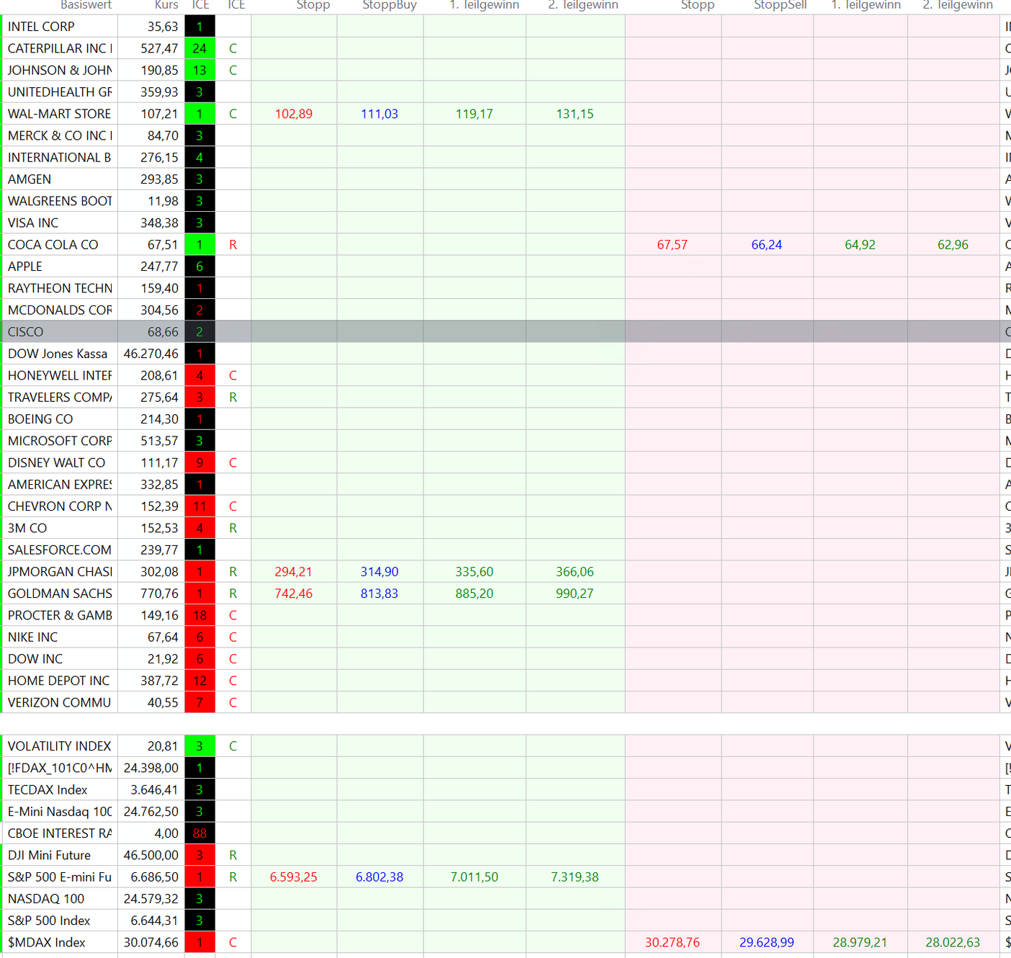The width and height of the screenshot is (1011, 958).
Task: Click $MDAX Index Stopp value 30.278,76
Action: (x=672, y=942)
